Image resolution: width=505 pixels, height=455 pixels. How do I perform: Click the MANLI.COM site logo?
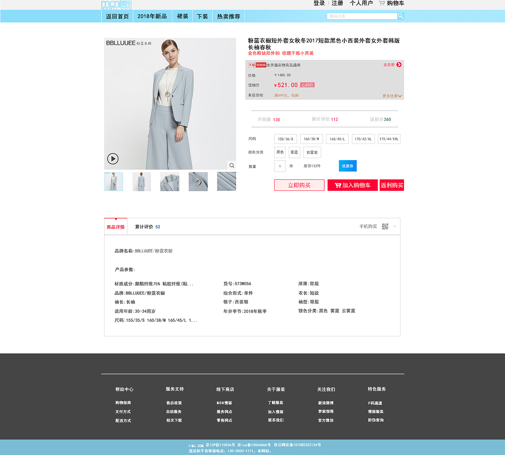pyautogui.click(x=117, y=5)
